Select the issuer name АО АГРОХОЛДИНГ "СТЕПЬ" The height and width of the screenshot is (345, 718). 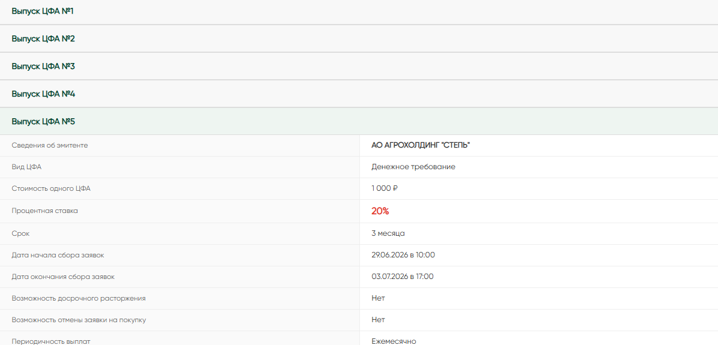[x=421, y=146]
